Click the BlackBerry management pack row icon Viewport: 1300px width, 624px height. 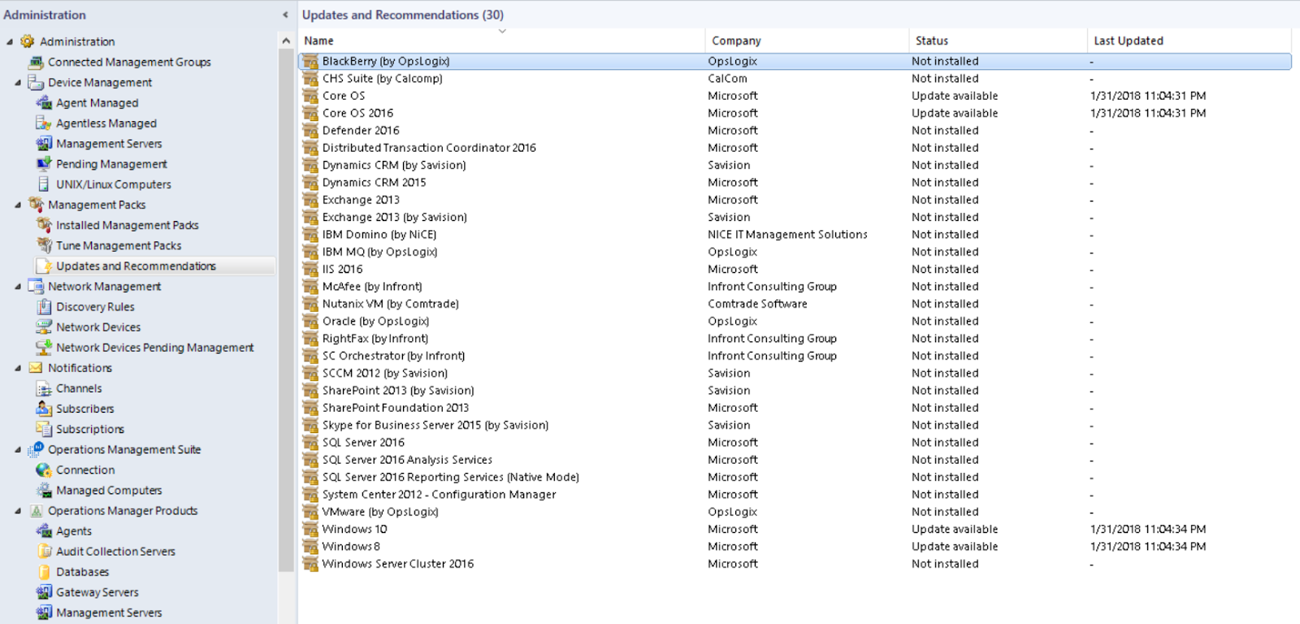tap(310, 61)
